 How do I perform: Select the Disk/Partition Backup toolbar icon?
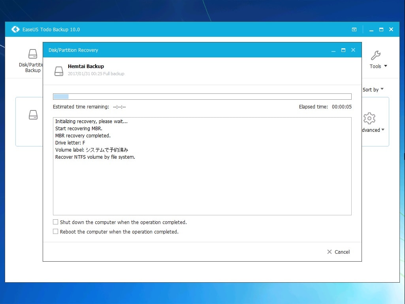tap(33, 54)
